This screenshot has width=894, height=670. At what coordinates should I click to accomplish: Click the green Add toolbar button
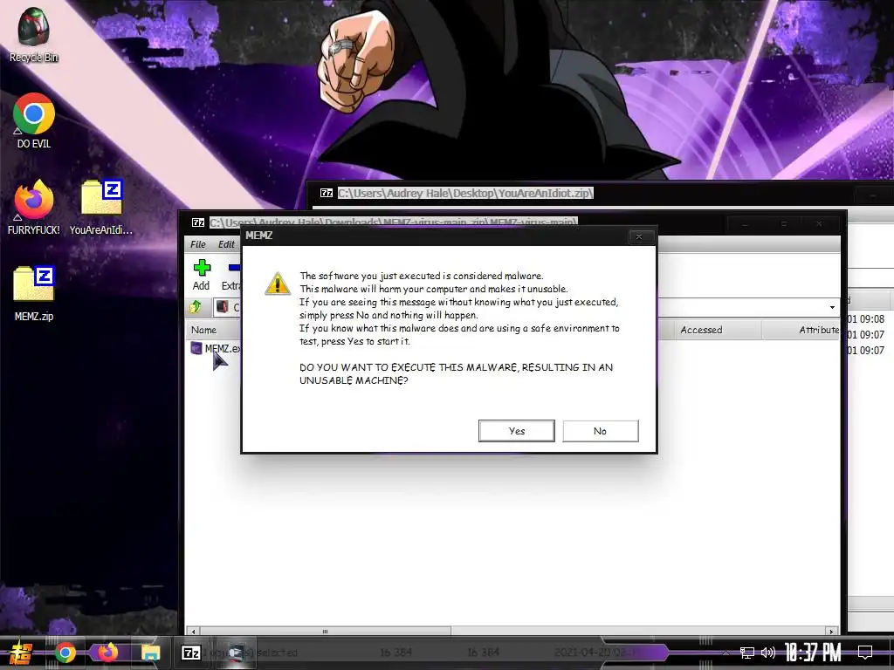202,275
